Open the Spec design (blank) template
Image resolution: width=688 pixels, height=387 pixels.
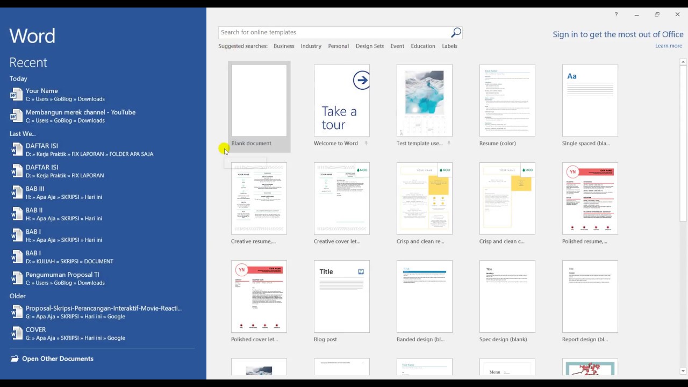[507, 297]
